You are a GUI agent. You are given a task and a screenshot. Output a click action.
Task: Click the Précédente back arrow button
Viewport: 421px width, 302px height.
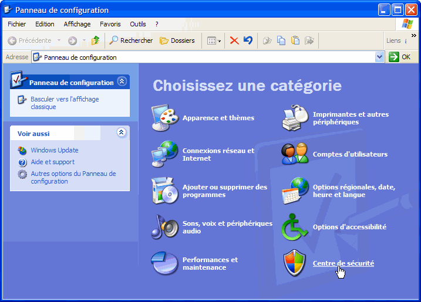[x=29, y=40]
